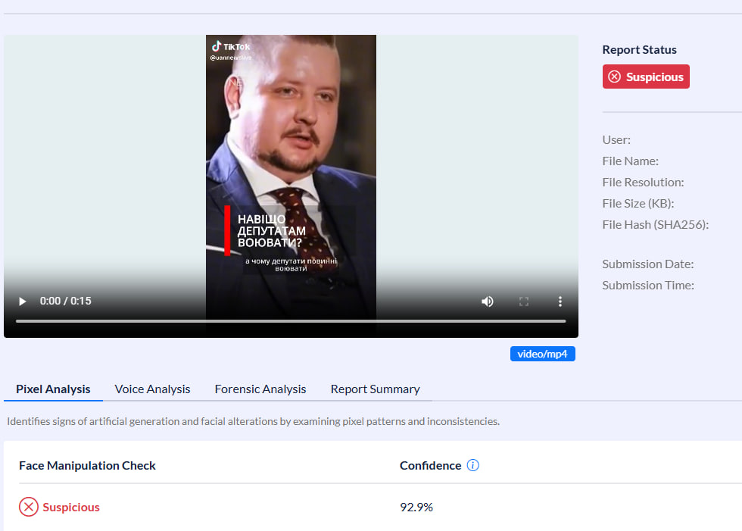Click the info icon beside Confidence
This screenshot has width=742, height=531.
pos(473,465)
